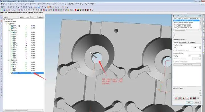
Task: Click the yellow note toolbar icon
Action: tap(68, 10)
